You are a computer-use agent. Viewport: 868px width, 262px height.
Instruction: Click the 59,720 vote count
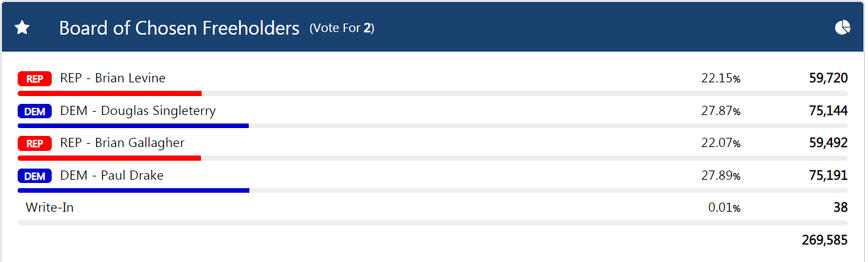click(828, 78)
